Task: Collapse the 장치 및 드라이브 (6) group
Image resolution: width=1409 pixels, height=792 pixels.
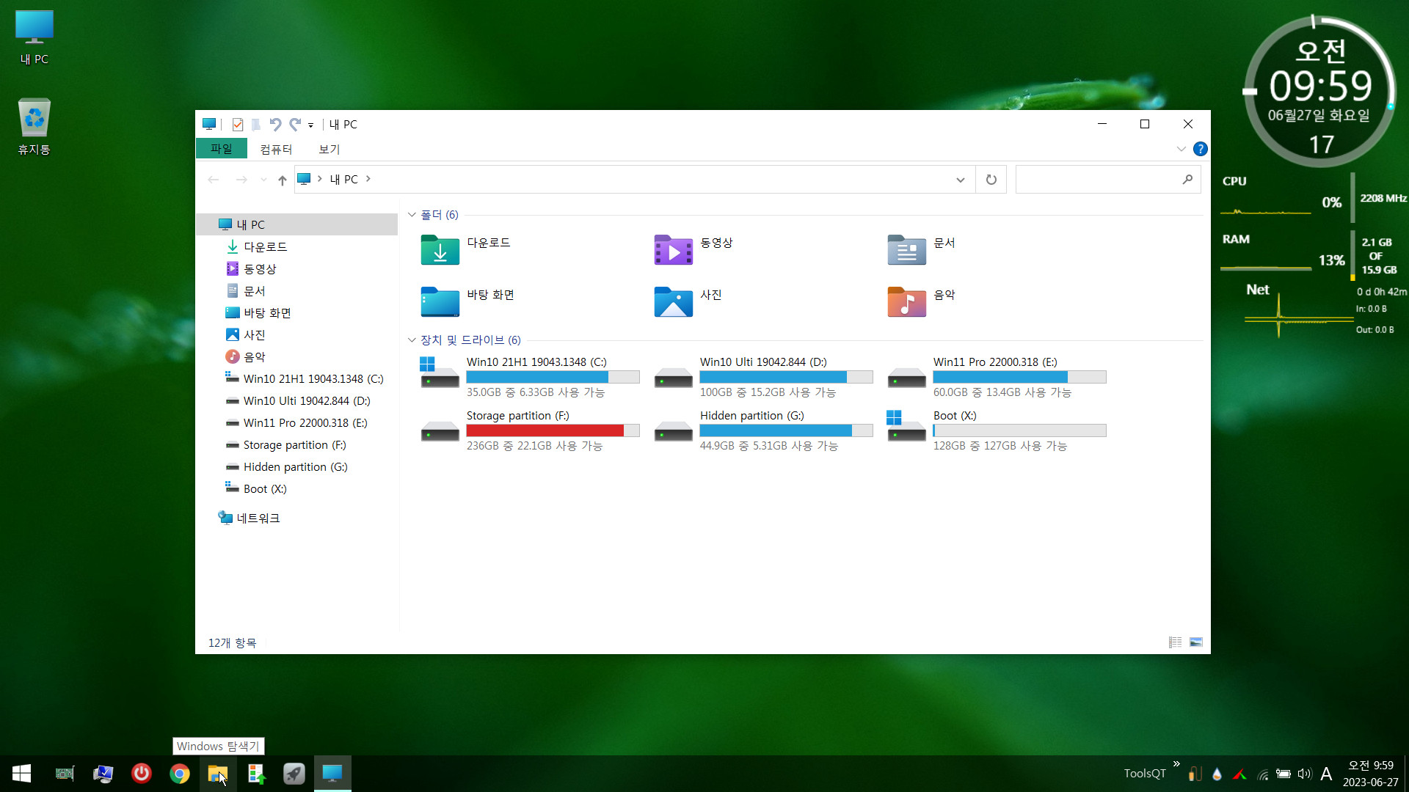Action: (x=412, y=340)
